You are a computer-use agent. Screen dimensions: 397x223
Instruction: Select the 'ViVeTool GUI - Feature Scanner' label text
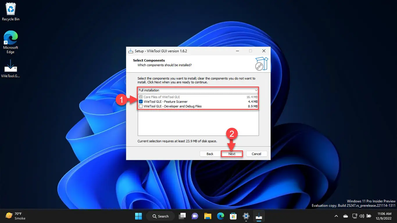[166, 102]
